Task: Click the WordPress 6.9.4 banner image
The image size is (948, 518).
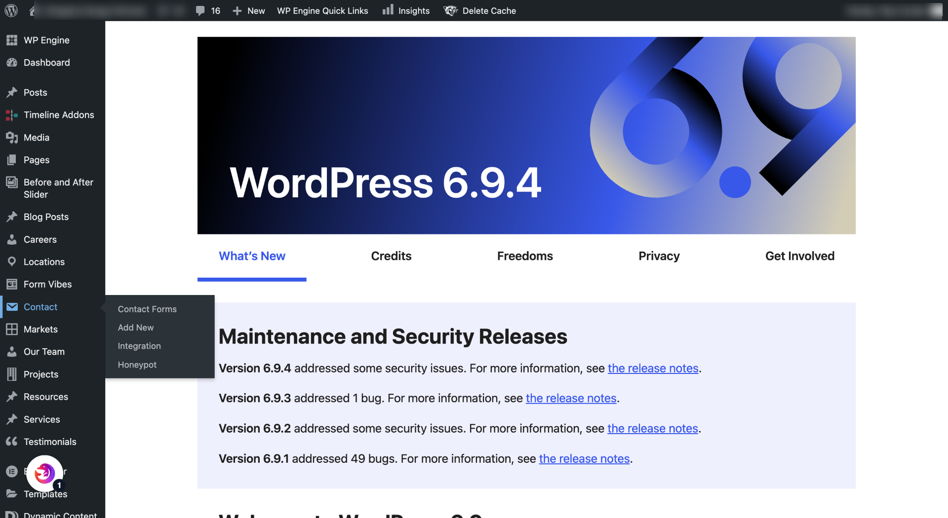Action: 526,135
